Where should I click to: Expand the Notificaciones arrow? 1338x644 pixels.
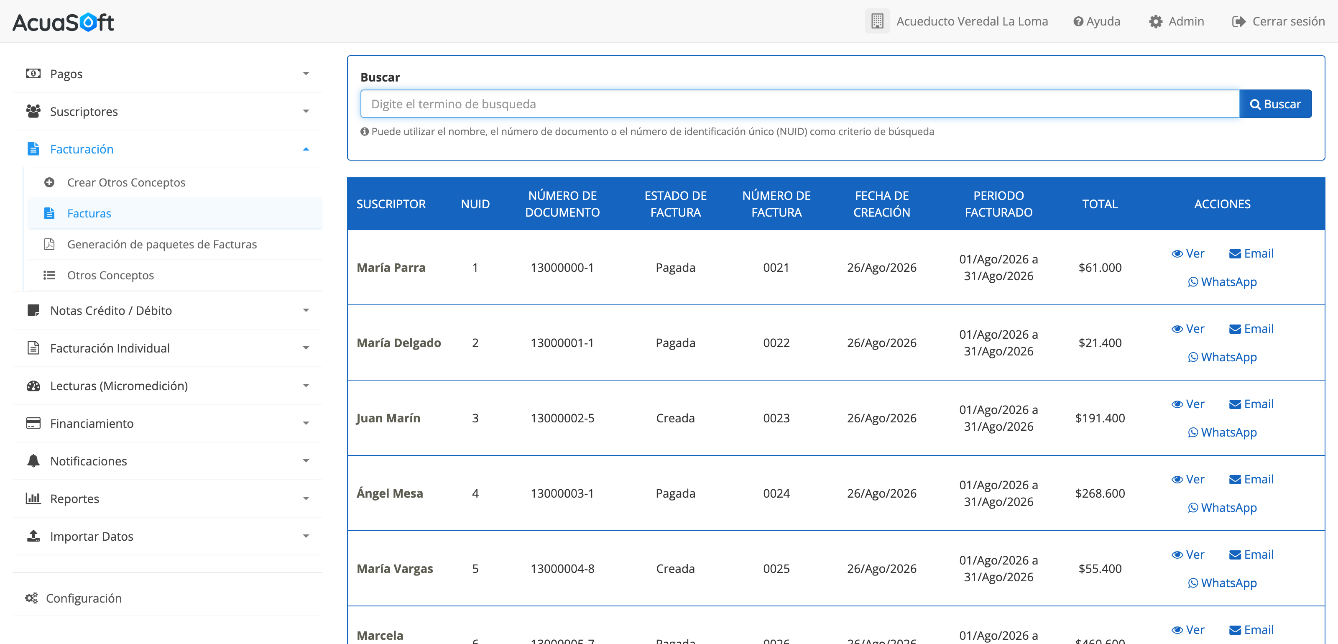pyautogui.click(x=306, y=461)
